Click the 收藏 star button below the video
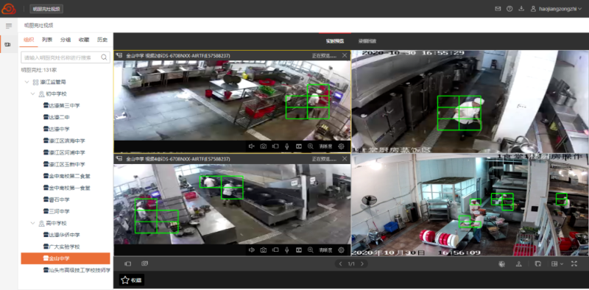The width and height of the screenshot is (589, 290). click(x=132, y=280)
